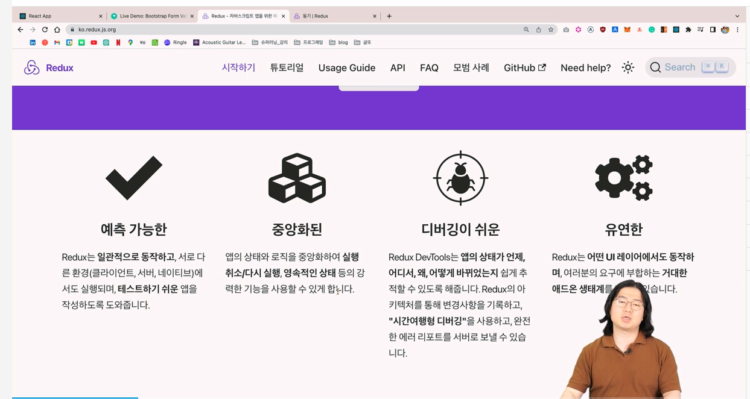Open the Chrome three-dot menu

click(737, 30)
